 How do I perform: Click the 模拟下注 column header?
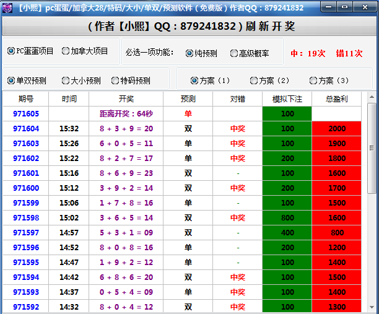pyautogui.click(x=287, y=99)
